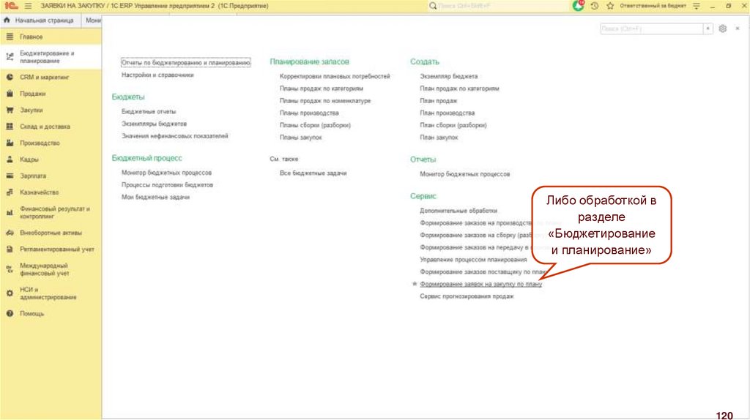
Task: Switch to the partially visible Мони tab
Action: click(92, 20)
